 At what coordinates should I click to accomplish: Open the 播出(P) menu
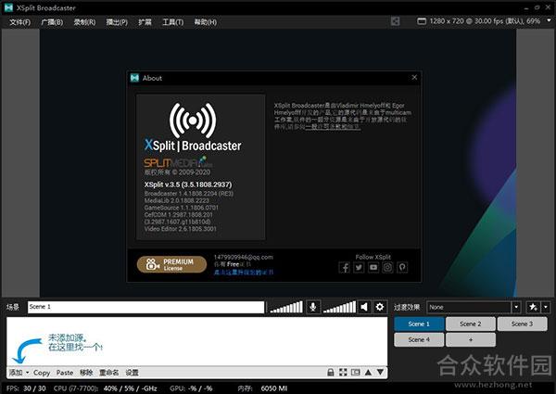[117, 22]
